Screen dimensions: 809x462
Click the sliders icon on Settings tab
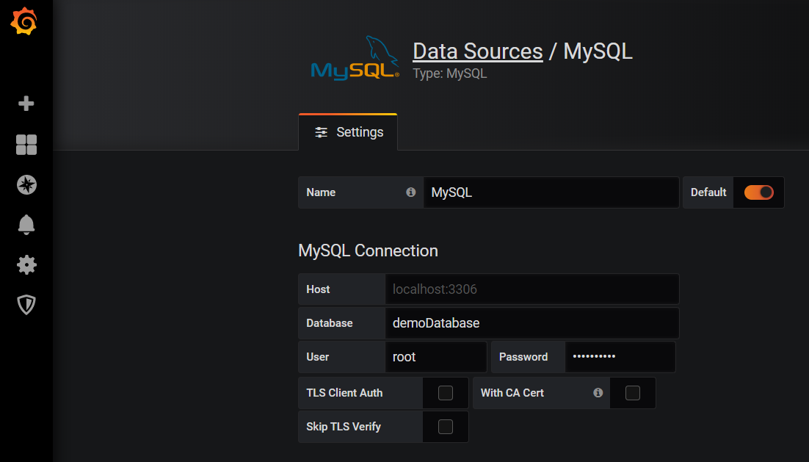click(320, 132)
